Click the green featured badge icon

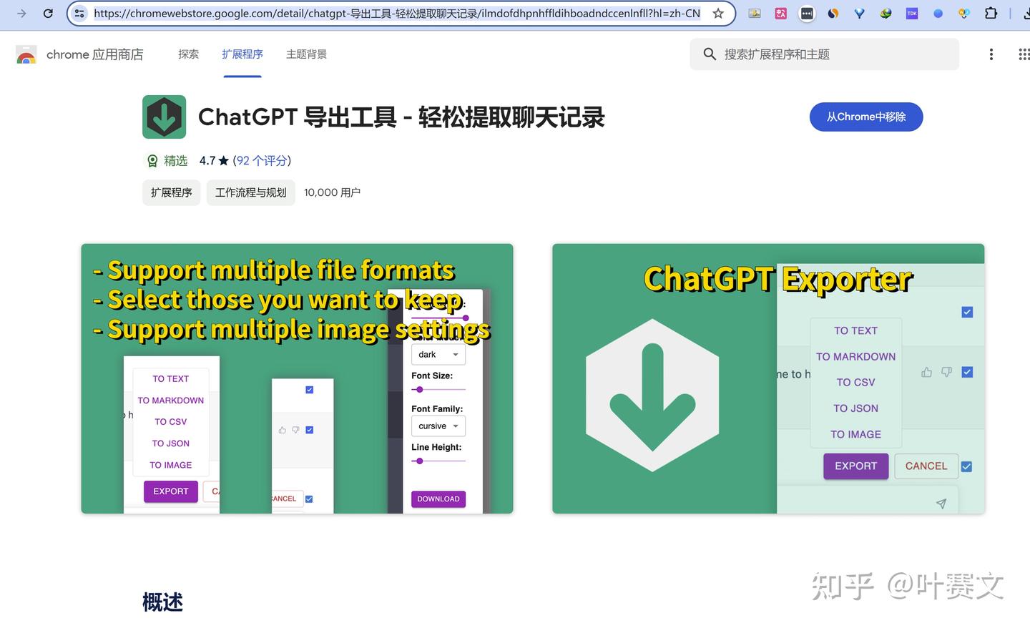[152, 160]
